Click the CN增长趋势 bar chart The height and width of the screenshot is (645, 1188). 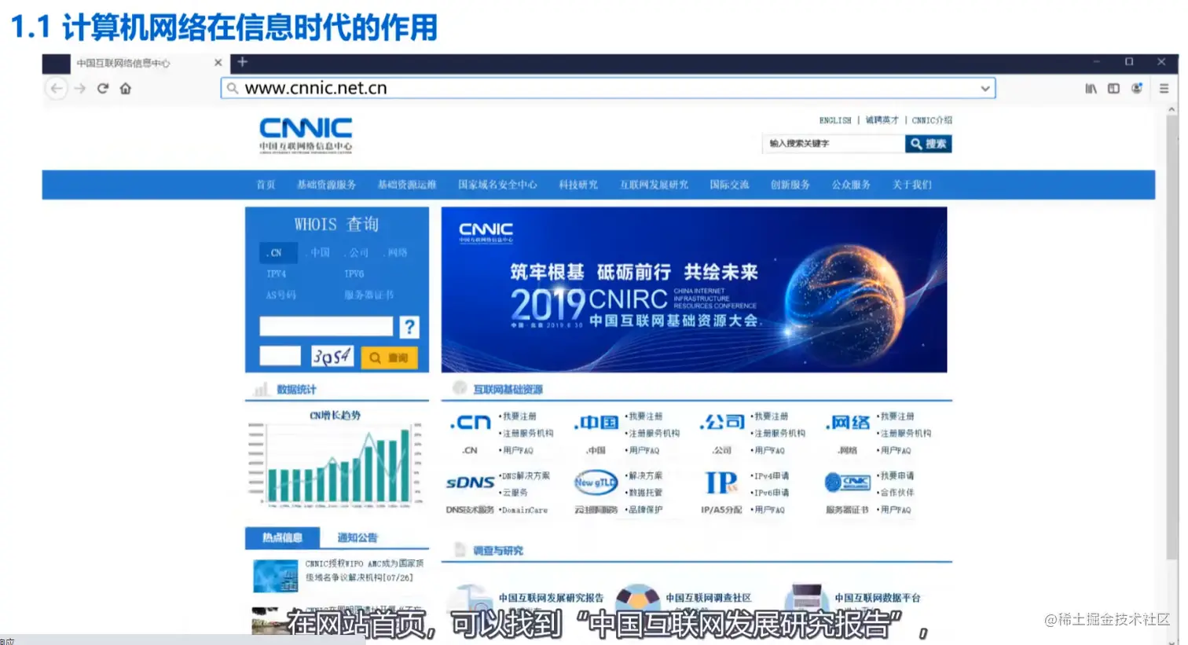pos(336,464)
